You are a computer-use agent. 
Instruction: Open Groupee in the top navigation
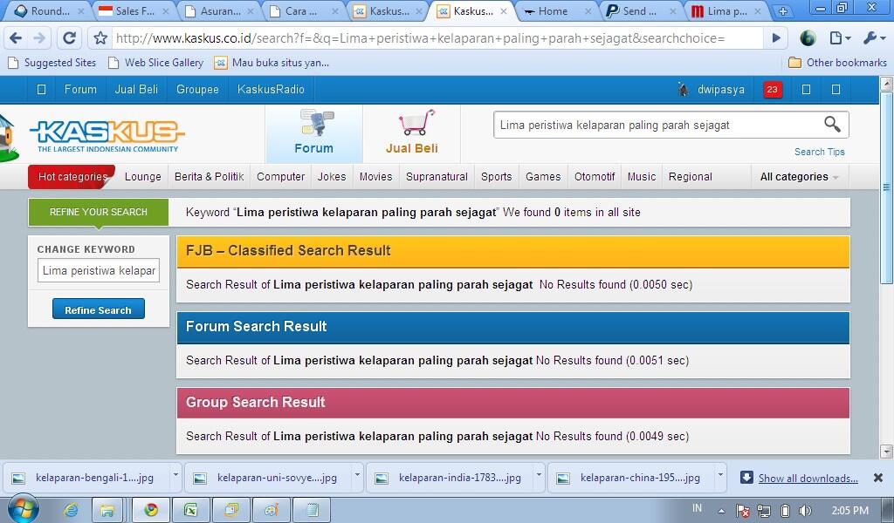tap(197, 90)
